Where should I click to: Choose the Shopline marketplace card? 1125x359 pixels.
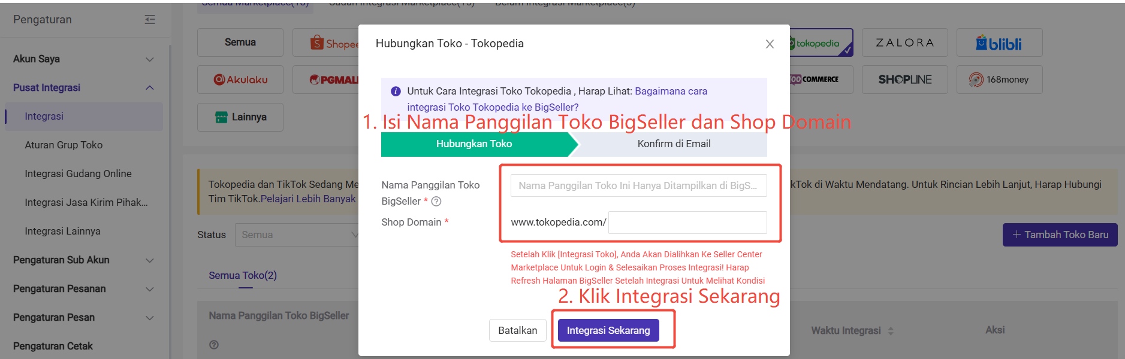click(x=905, y=80)
